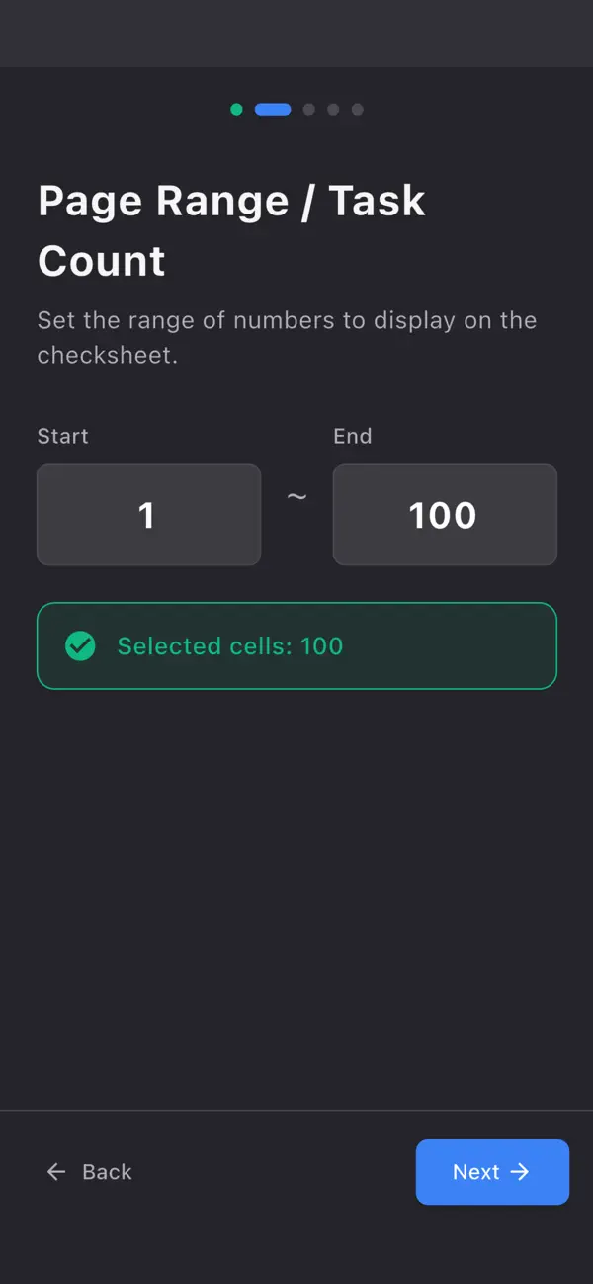Click the Selected cells: 100 confirmation banner
Viewport: 593px width, 1284px height.
click(296, 645)
